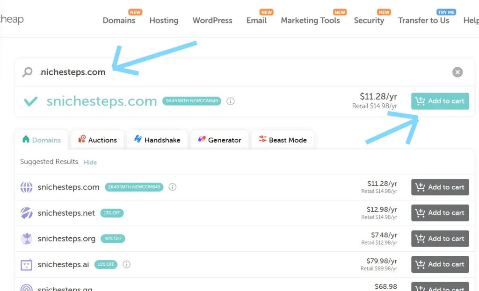
Task: Add snichesteps.org to cart
Action: pyautogui.click(x=440, y=238)
